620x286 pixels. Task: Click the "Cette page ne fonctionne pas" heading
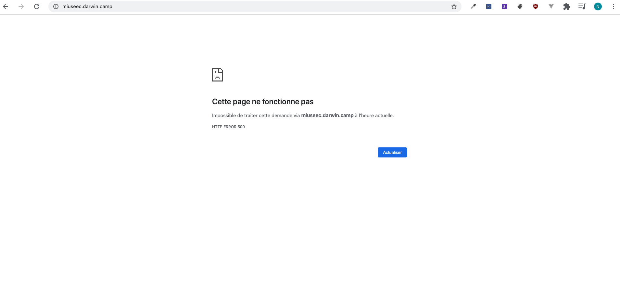click(x=262, y=102)
